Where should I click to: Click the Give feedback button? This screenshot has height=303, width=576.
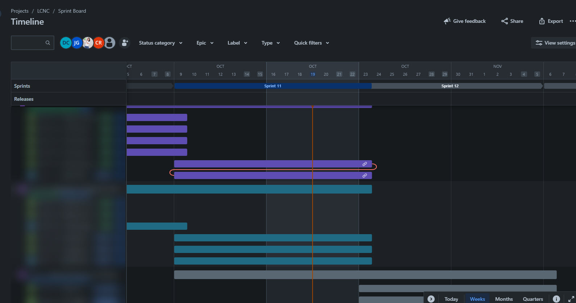coord(465,21)
